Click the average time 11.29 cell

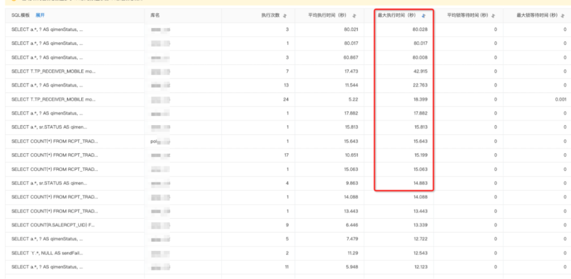(x=353, y=253)
